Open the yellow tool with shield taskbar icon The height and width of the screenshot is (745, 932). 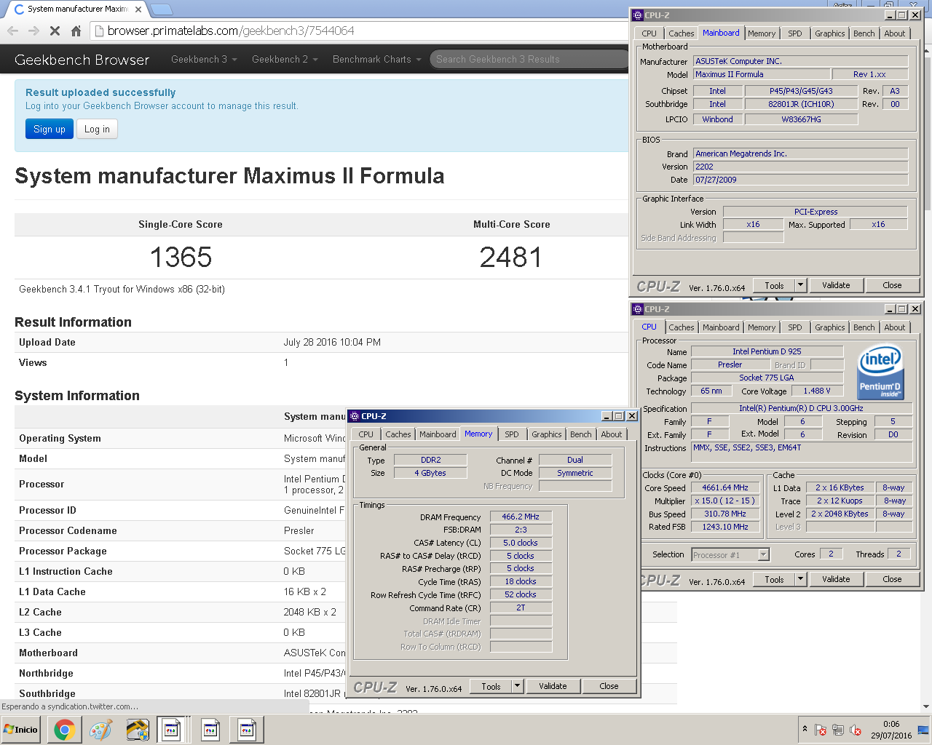[137, 730]
